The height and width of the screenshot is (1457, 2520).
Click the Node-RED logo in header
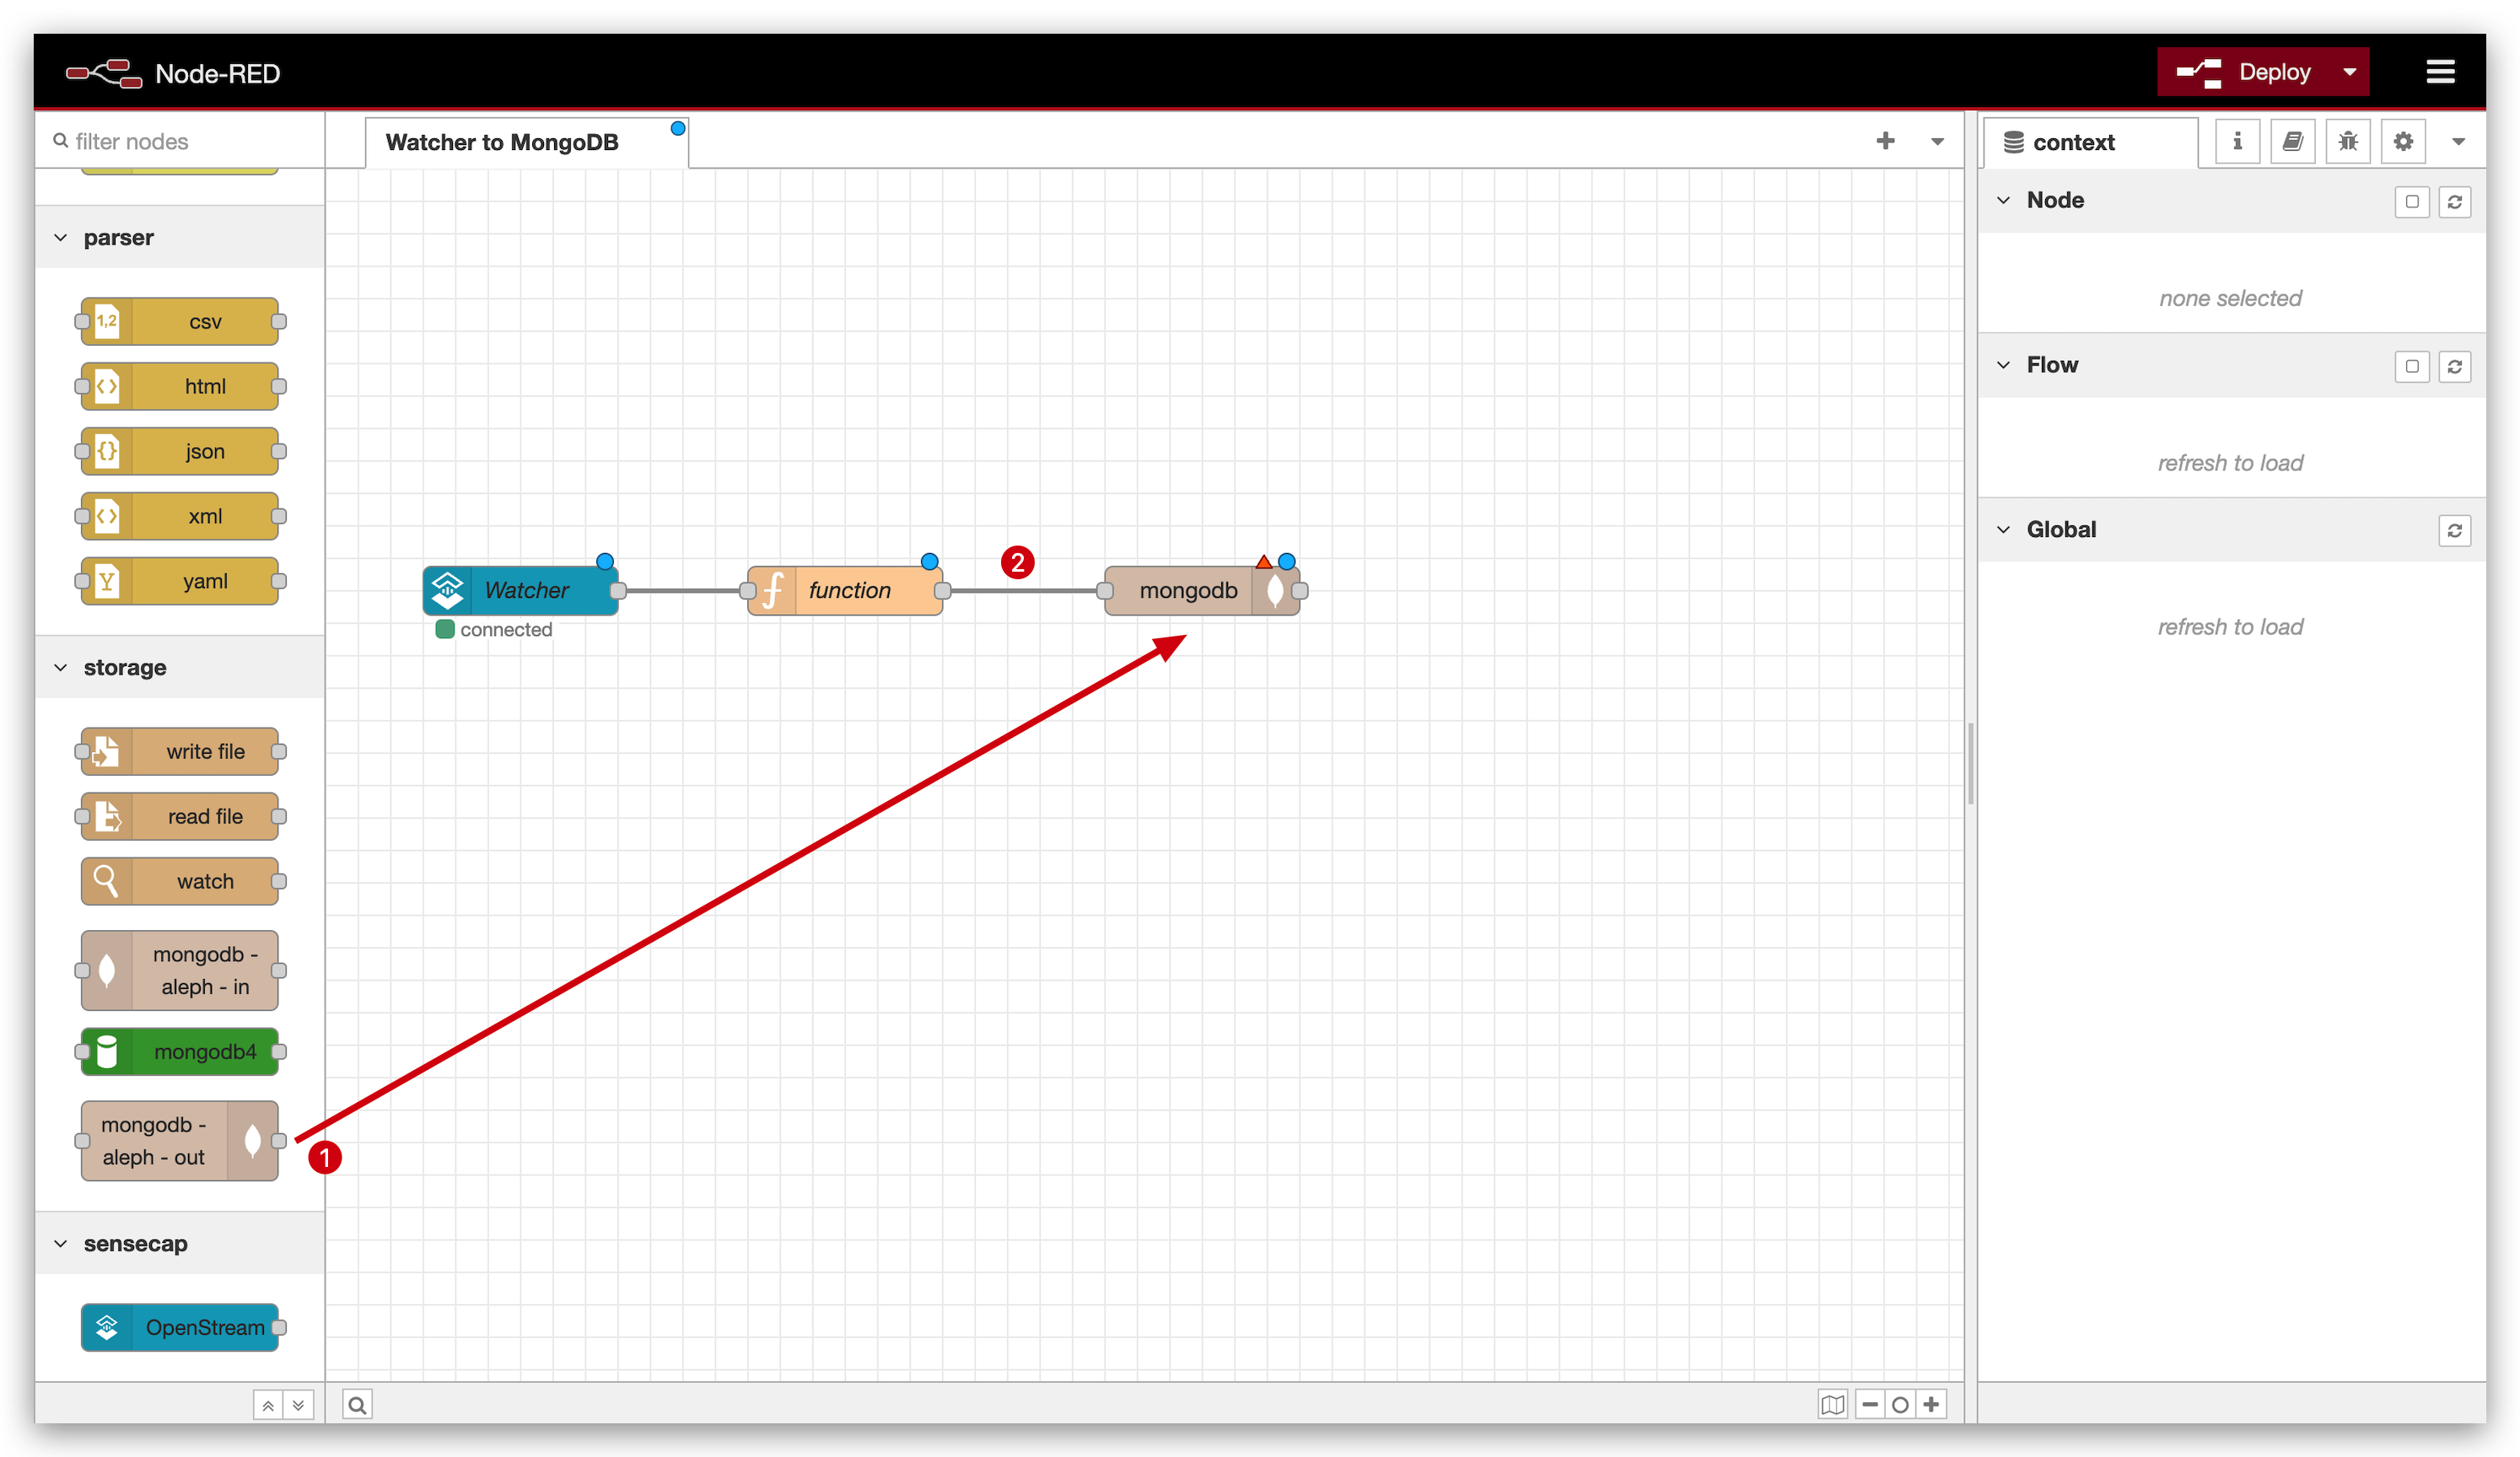pos(173,73)
